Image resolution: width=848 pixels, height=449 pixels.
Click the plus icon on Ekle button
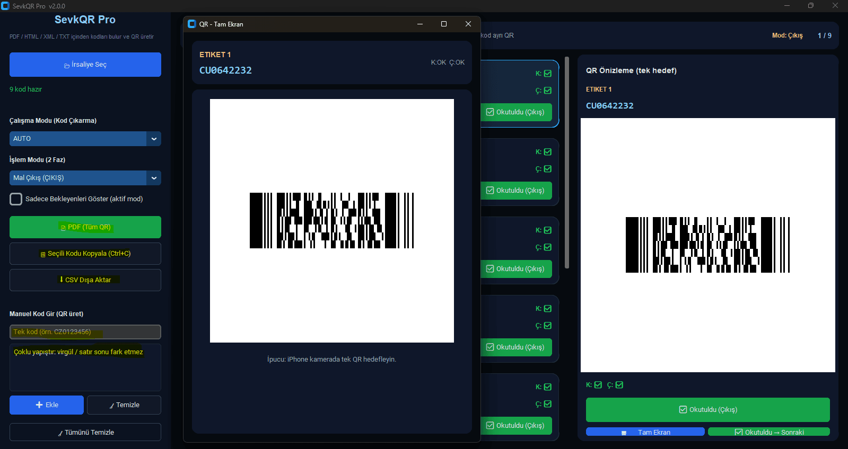point(39,405)
